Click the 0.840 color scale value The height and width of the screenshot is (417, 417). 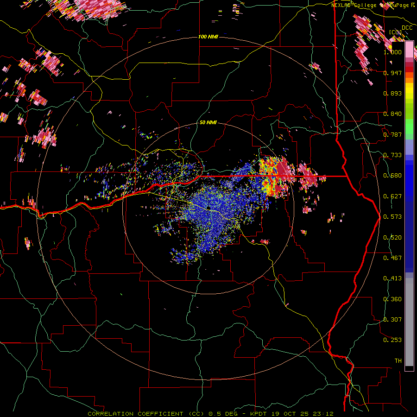pos(392,114)
